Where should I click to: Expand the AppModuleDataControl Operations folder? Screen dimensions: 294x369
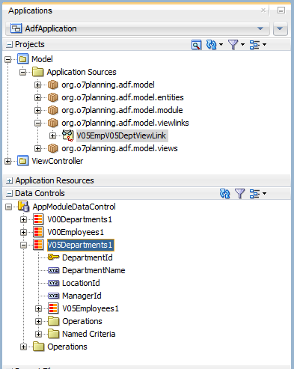(x=23, y=347)
